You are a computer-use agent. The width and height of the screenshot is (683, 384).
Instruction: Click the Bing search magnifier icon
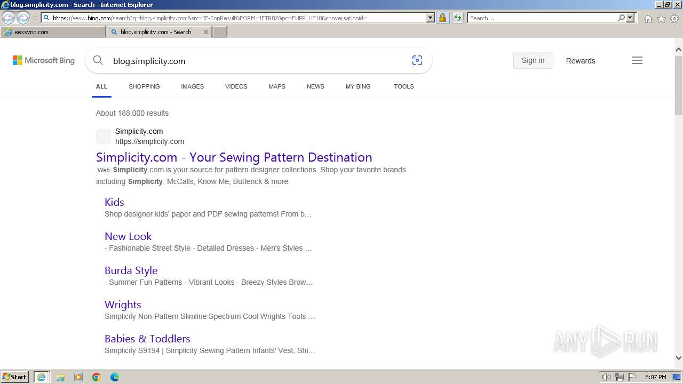(98, 60)
